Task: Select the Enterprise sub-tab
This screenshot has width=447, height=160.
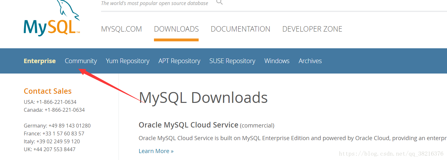Action: tap(40, 61)
